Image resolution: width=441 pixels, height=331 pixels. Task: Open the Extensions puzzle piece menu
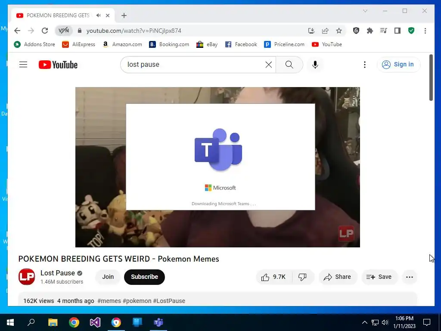tap(370, 31)
